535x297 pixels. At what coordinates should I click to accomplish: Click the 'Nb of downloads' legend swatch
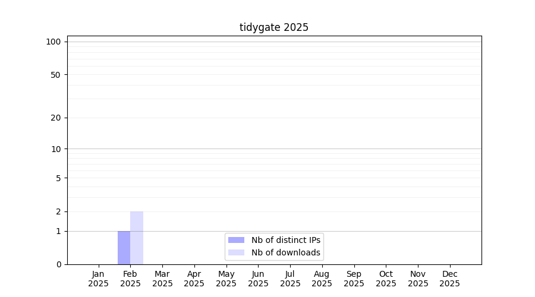236,252
